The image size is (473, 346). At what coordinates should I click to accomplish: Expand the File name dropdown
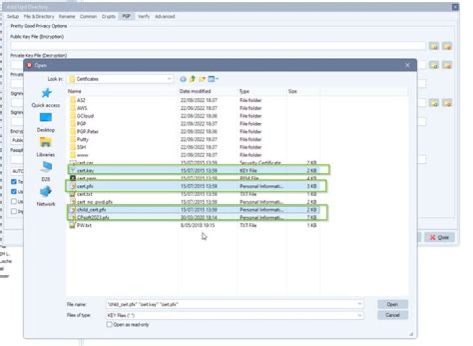tap(359, 305)
